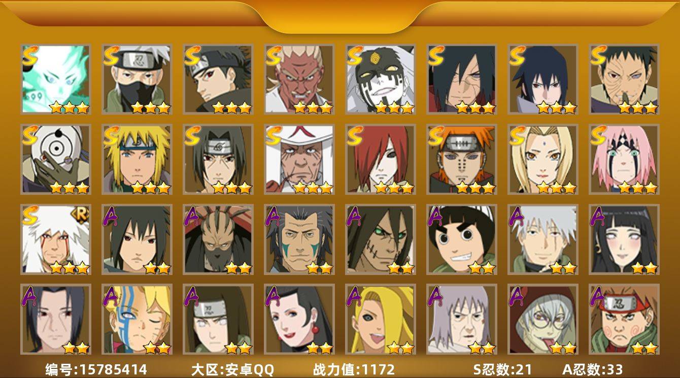Select the red-haired ninja with covered eye
This screenshot has width=680, height=378.
click(381, 159)
